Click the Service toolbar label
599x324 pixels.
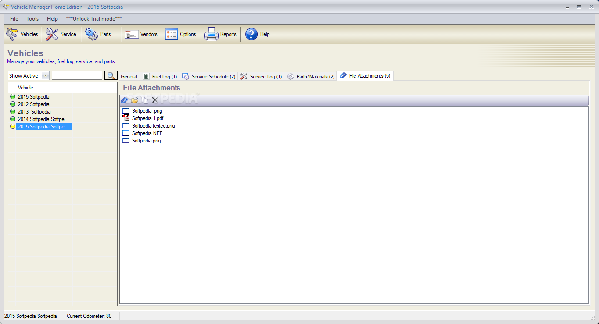(68, 34)
